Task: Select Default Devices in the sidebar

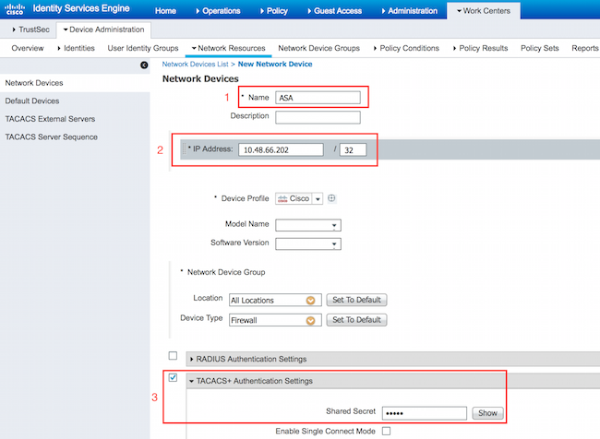Action: (32, 101)
